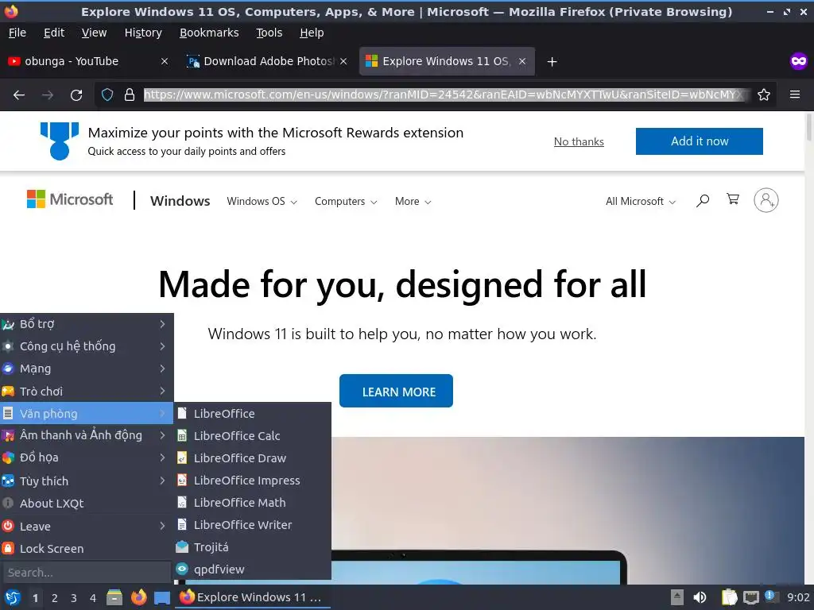Expand the More dropdown in navigation

413,201
